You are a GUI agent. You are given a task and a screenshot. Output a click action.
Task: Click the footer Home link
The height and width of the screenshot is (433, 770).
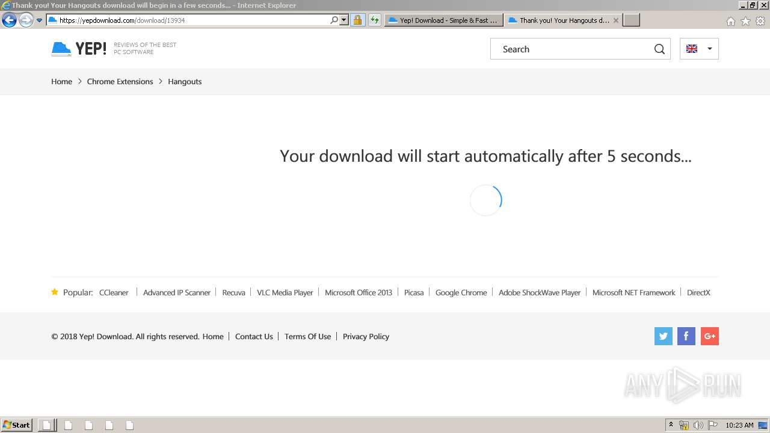coord(213,337)
